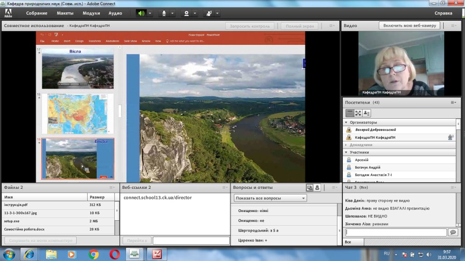This screenshot has height=261, width=465.
Task: Select host Валерий Добровольский in the attendees list
Action: (x=400, y=130)
